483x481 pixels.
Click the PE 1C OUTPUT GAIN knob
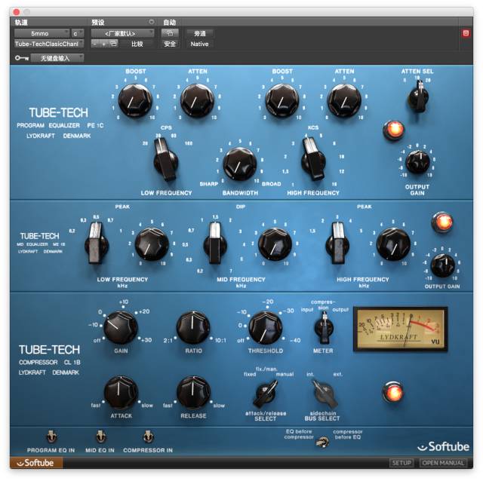click(x=417, y=162)
